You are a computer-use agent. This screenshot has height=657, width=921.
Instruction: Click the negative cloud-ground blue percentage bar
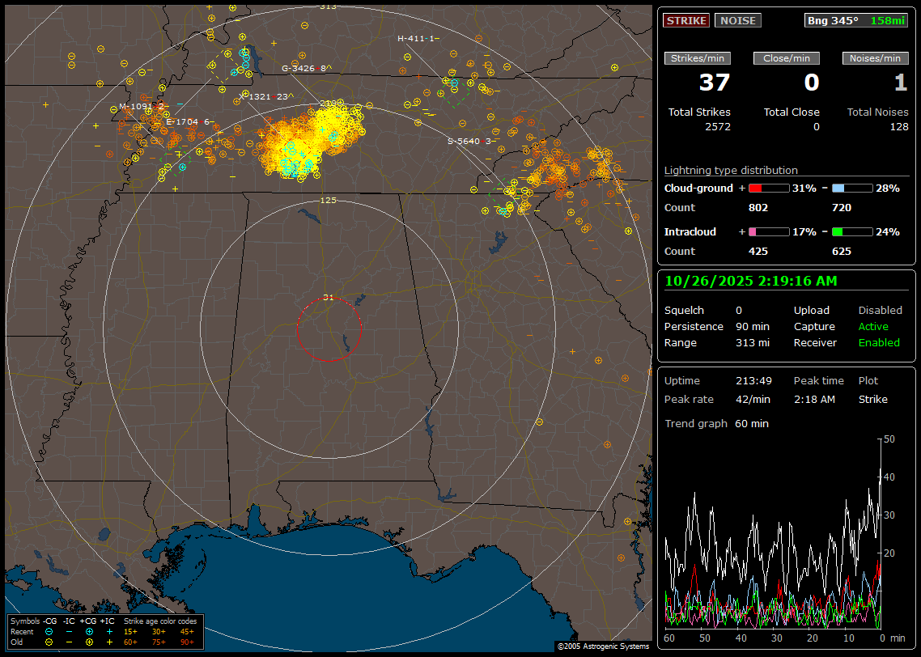[x=852, y=188]
